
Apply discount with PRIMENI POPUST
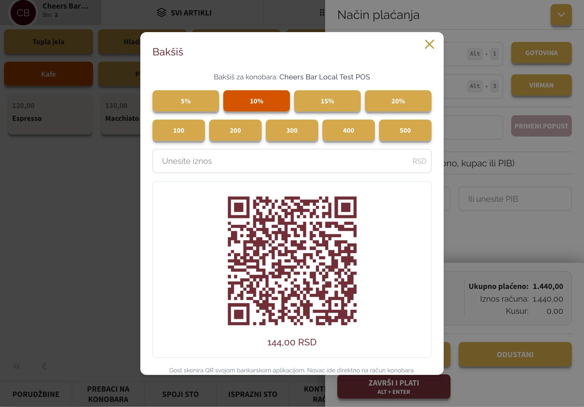542,126
